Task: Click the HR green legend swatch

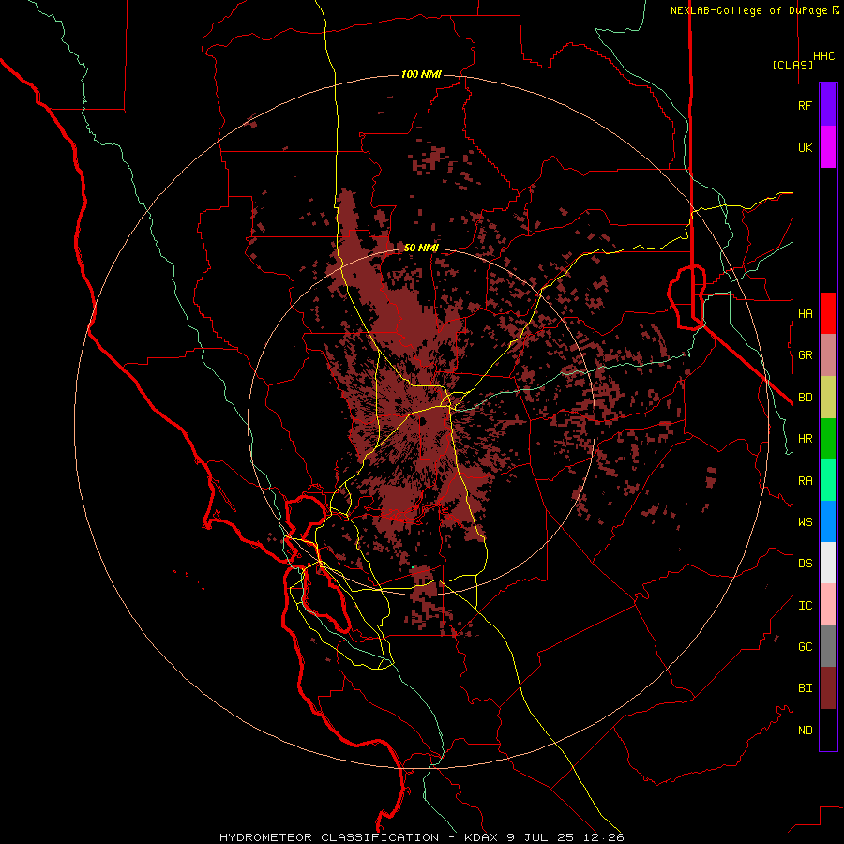Action: pos(828,439)
